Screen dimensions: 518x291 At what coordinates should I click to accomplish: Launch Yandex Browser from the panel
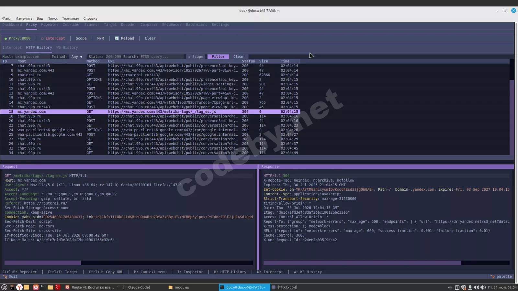click(19, 287)
